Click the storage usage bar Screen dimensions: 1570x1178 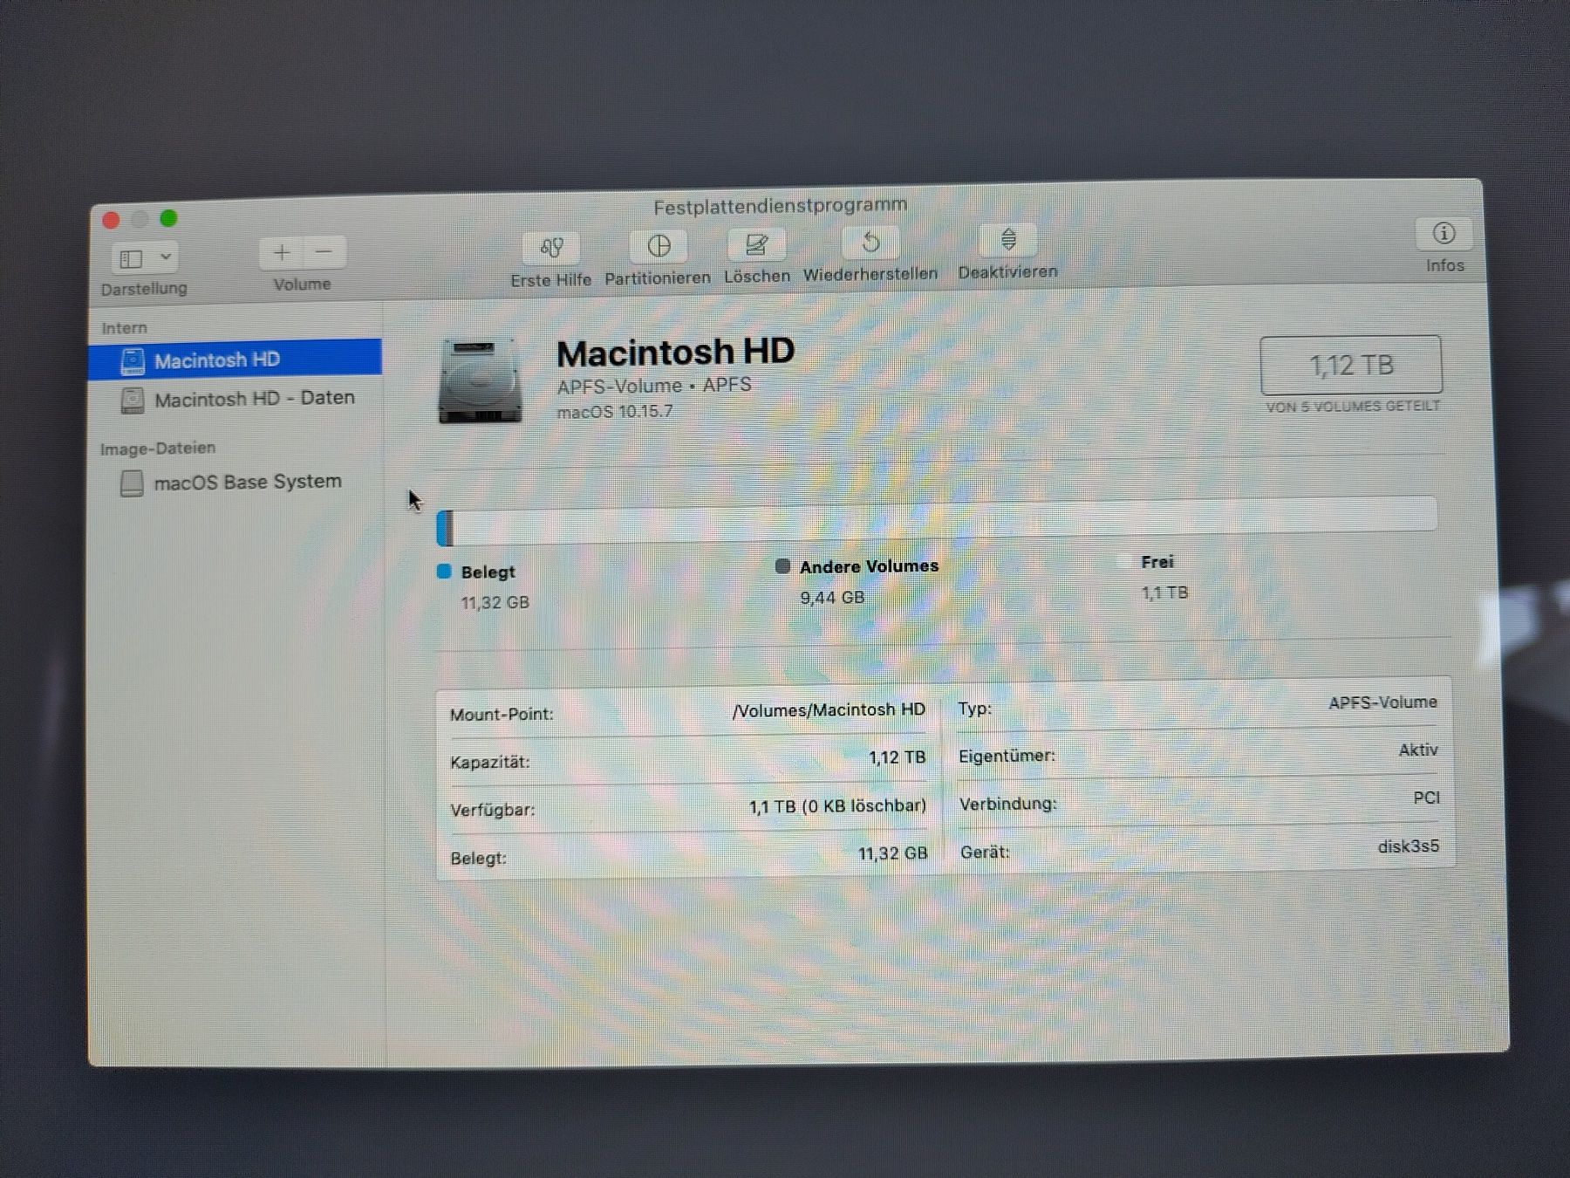pos(937,521)
